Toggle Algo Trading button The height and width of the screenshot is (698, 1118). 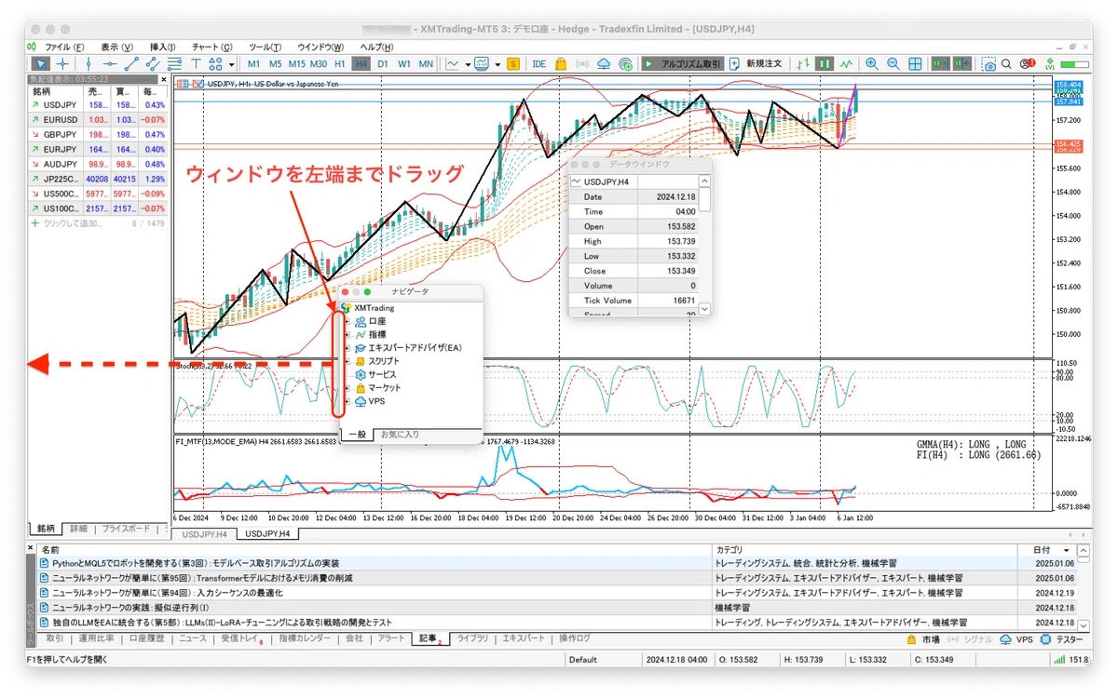(682, 64)
